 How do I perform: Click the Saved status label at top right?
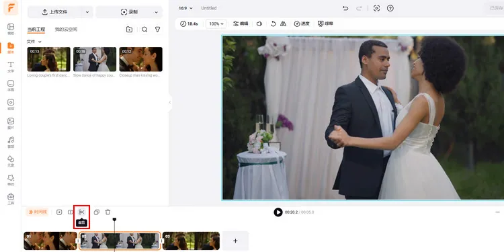(496, 8)
